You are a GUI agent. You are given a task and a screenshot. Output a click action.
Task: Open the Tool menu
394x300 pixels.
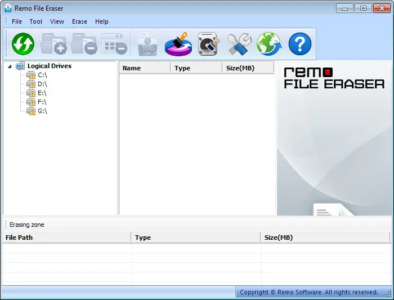pyautogui.click(x=36, y=21)
